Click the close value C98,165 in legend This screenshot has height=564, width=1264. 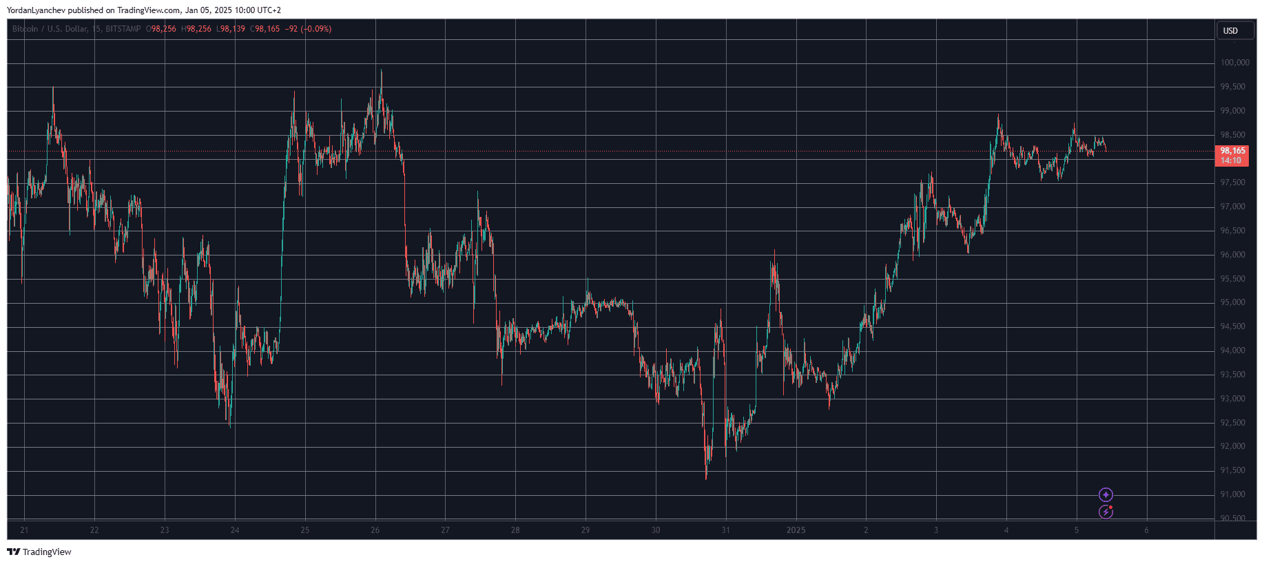[265, 29]
